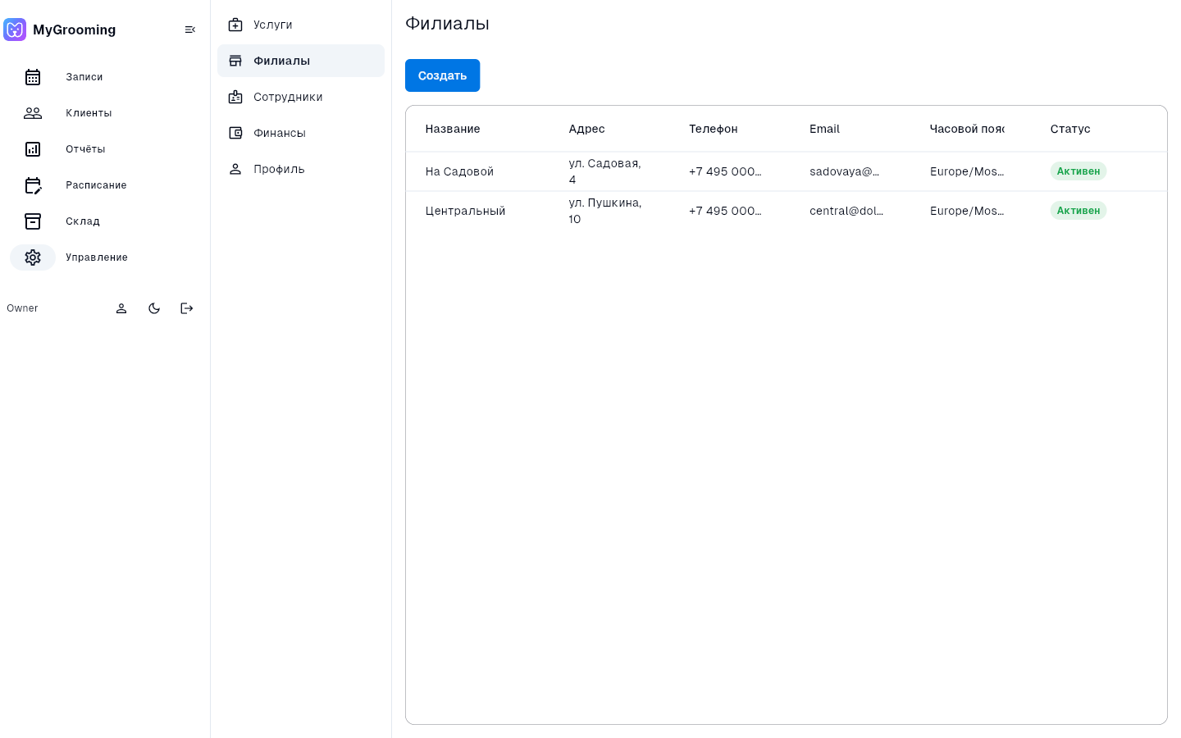Click the MyGrooming logo icon
This screenshot has height=738, width=1181.
[15, 30]
